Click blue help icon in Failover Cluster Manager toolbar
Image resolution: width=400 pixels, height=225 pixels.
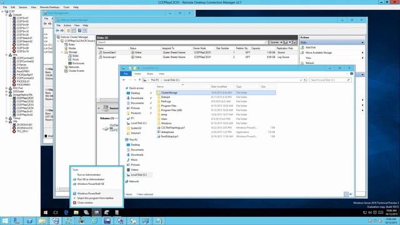[79, 31]
